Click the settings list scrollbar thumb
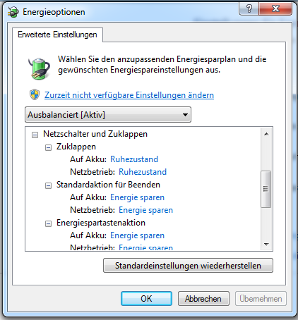The image size is (298, 320). point(266,189)
